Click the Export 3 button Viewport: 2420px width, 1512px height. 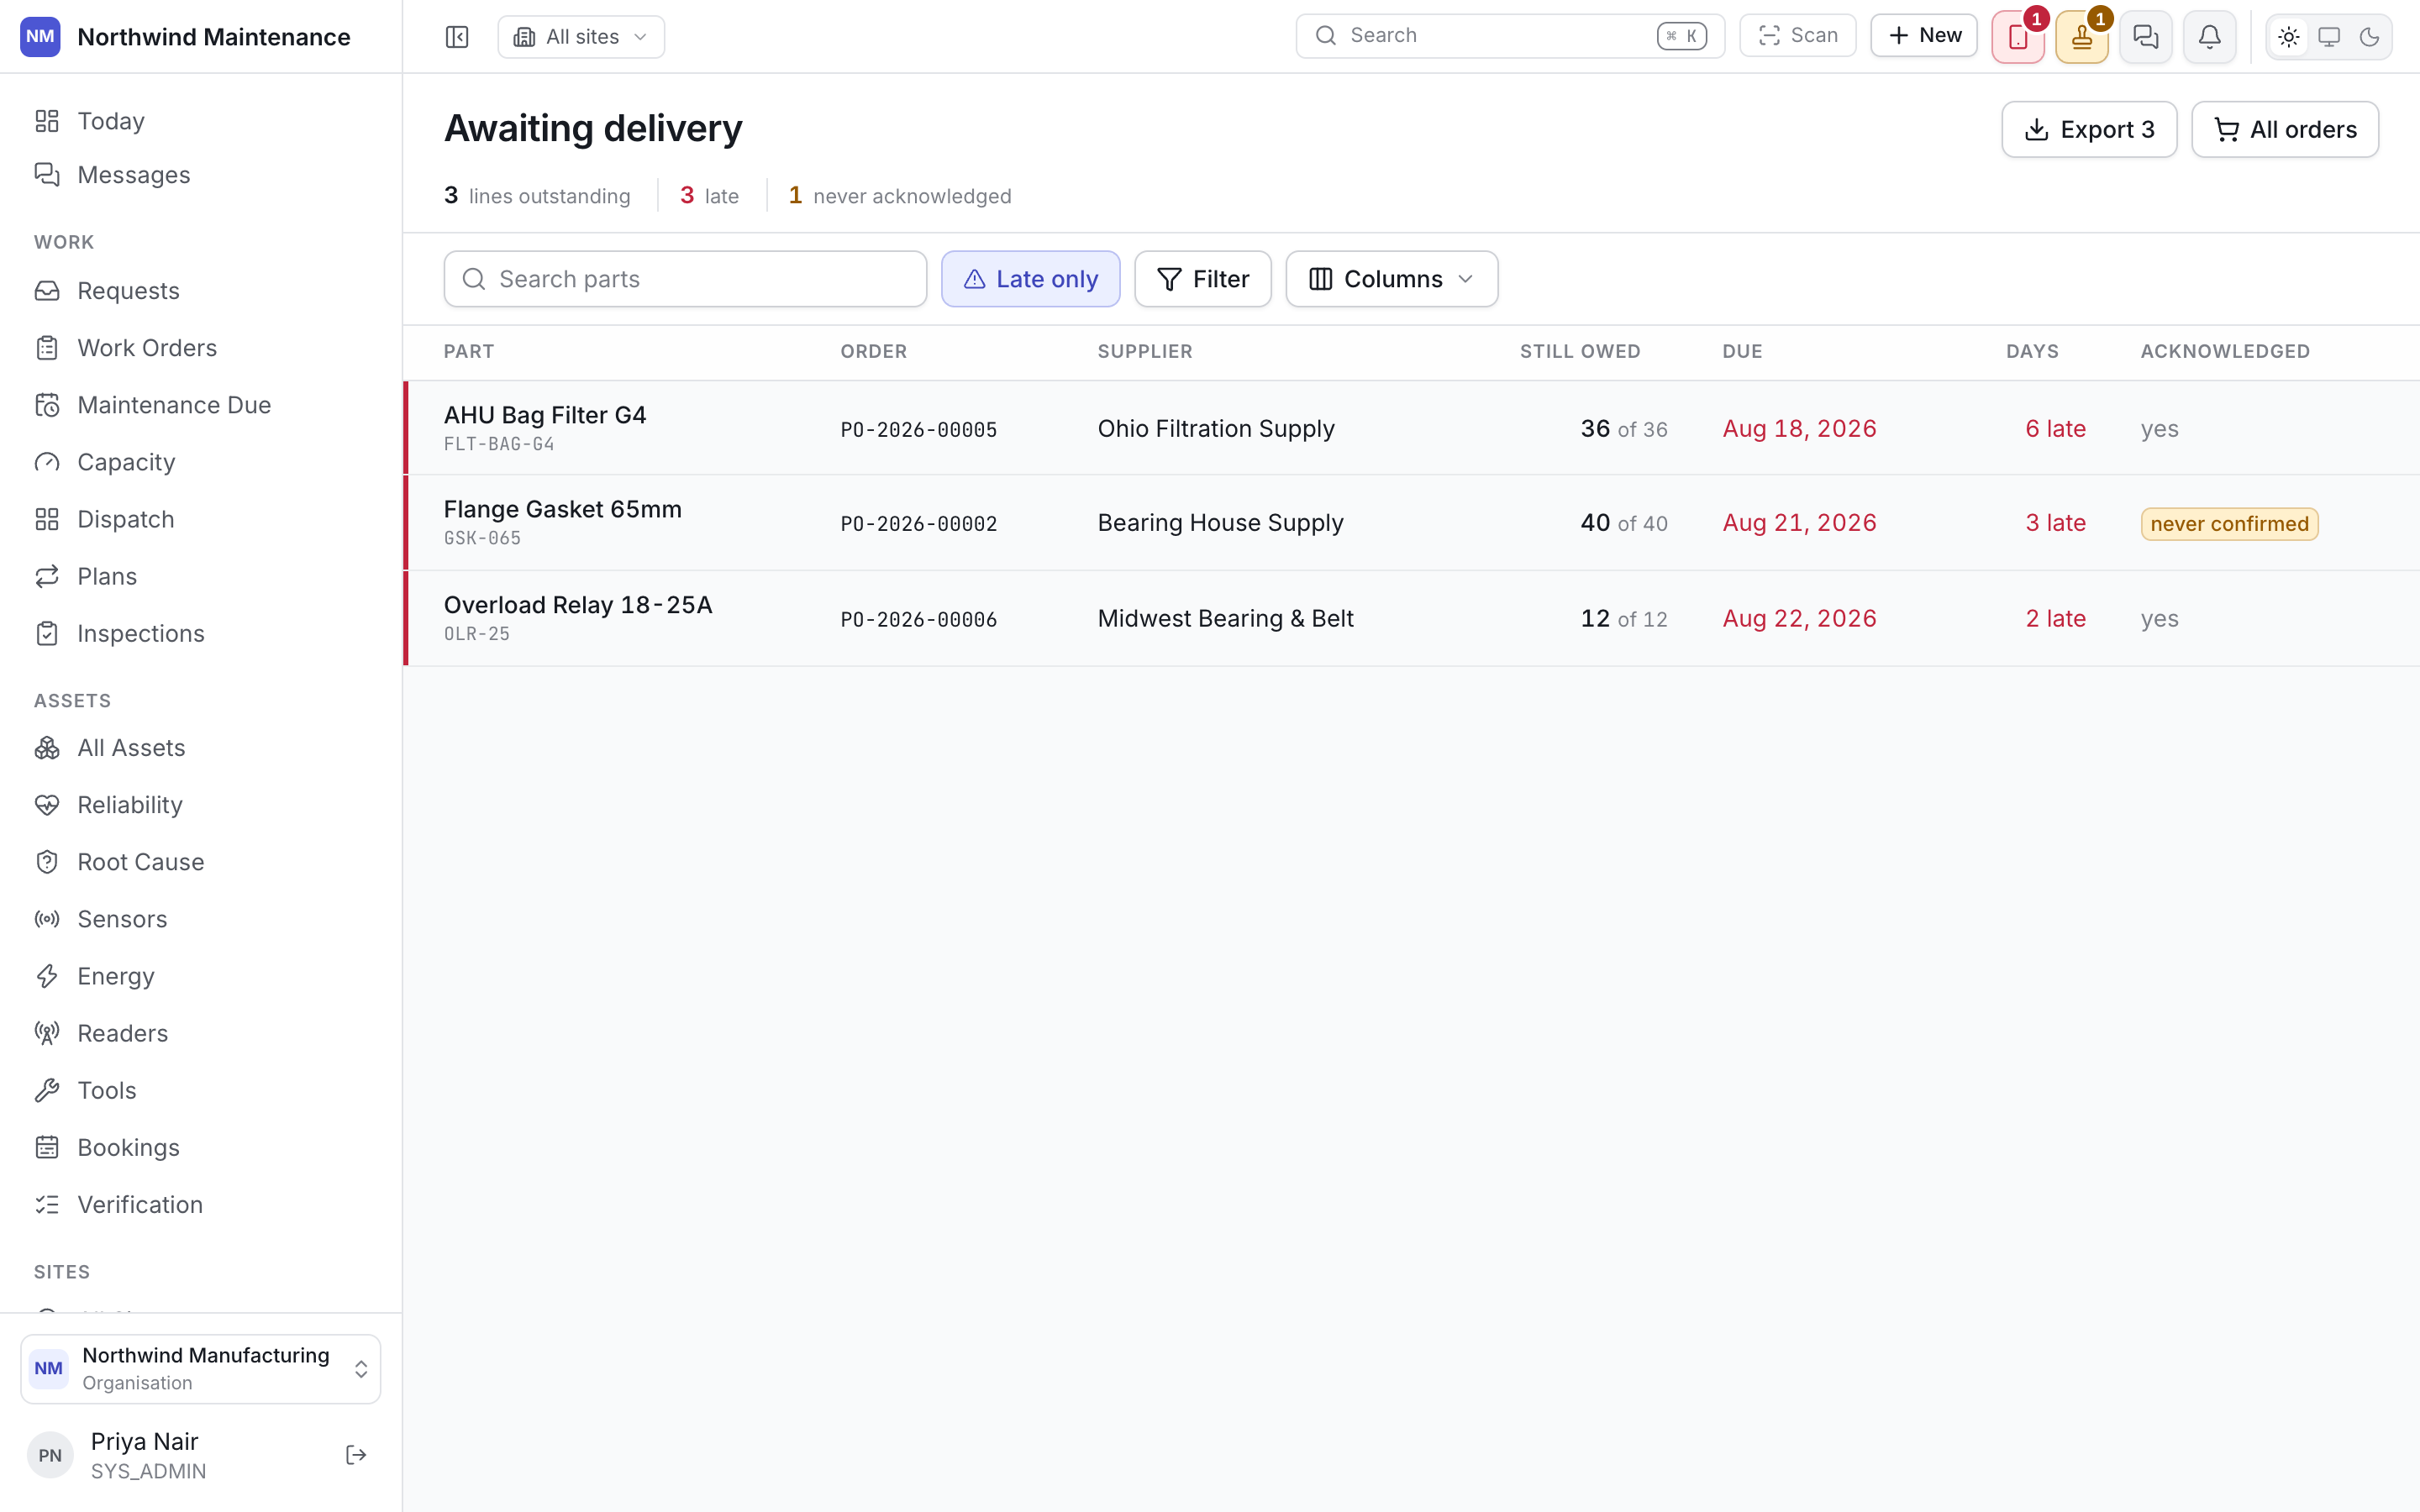tap(2089, 129)
